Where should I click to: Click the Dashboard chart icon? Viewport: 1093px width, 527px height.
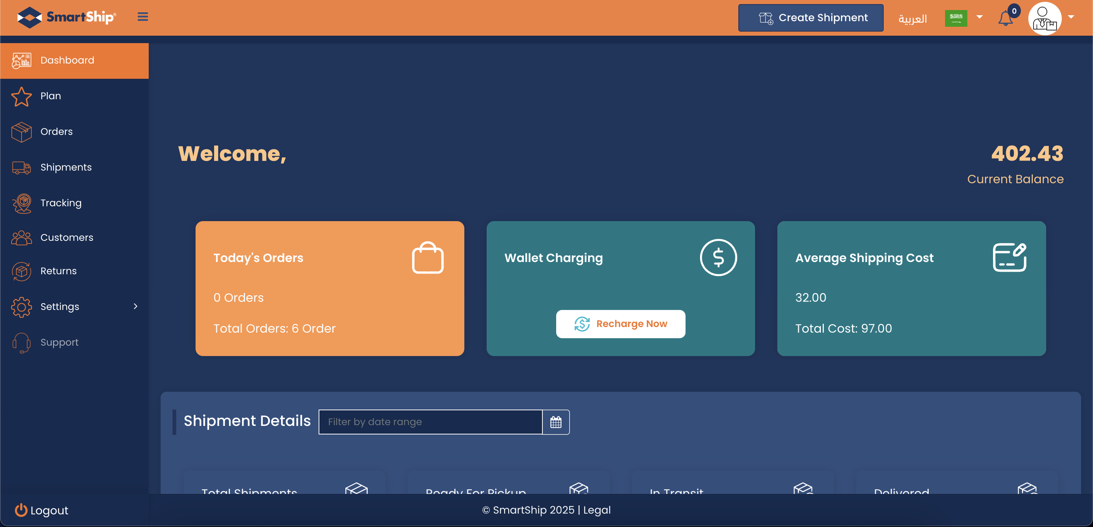click(x=22, y=60)
